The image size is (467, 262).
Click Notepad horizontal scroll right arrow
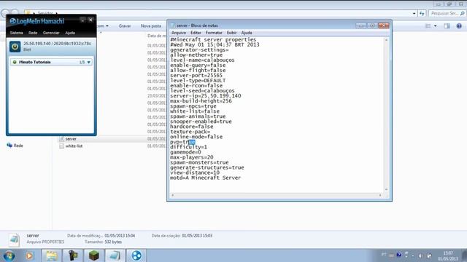tap(380, 195)
